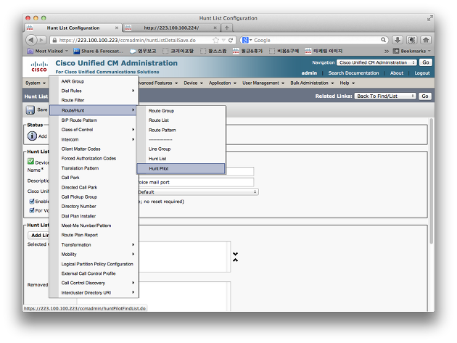Open the Bookmarks menu in bookmarks bar
457x343 pixels.
(411, 51)
